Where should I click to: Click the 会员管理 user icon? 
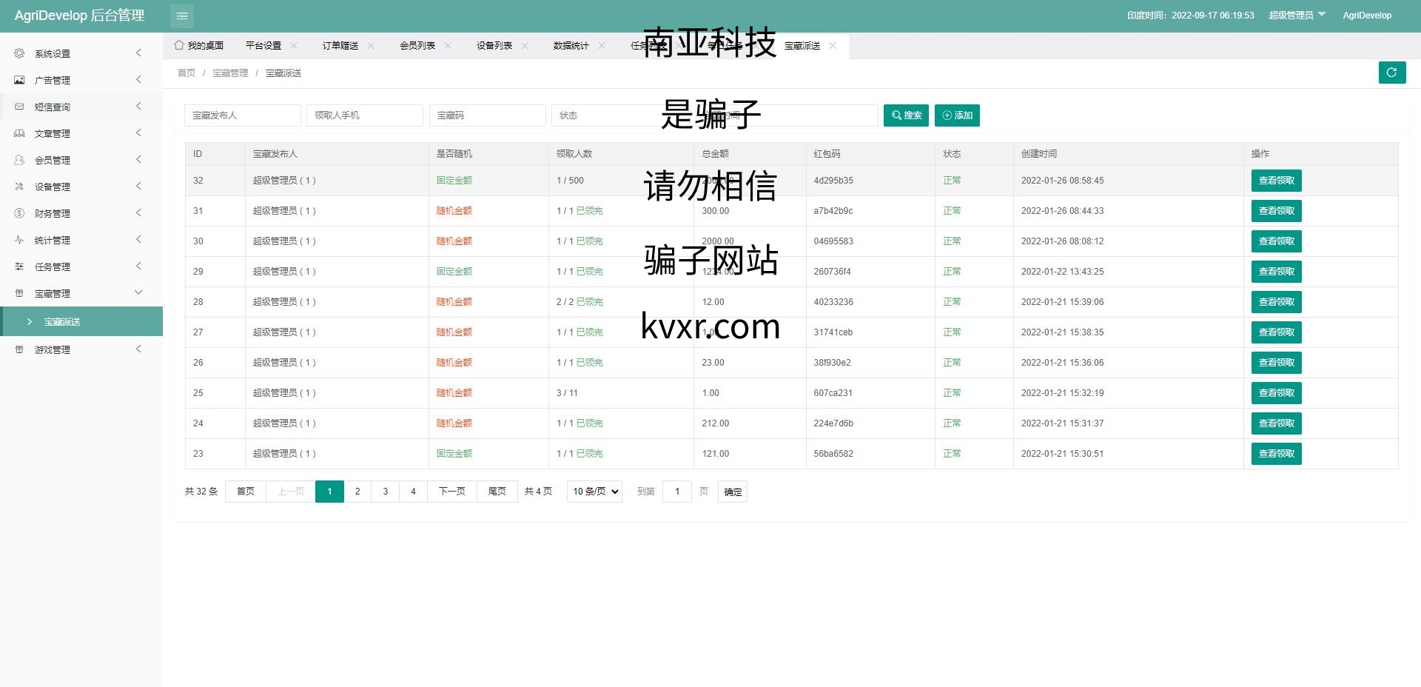[19, 160]
